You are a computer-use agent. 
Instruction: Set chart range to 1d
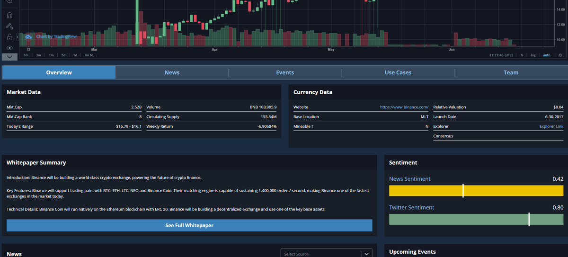tap(75, 55)
